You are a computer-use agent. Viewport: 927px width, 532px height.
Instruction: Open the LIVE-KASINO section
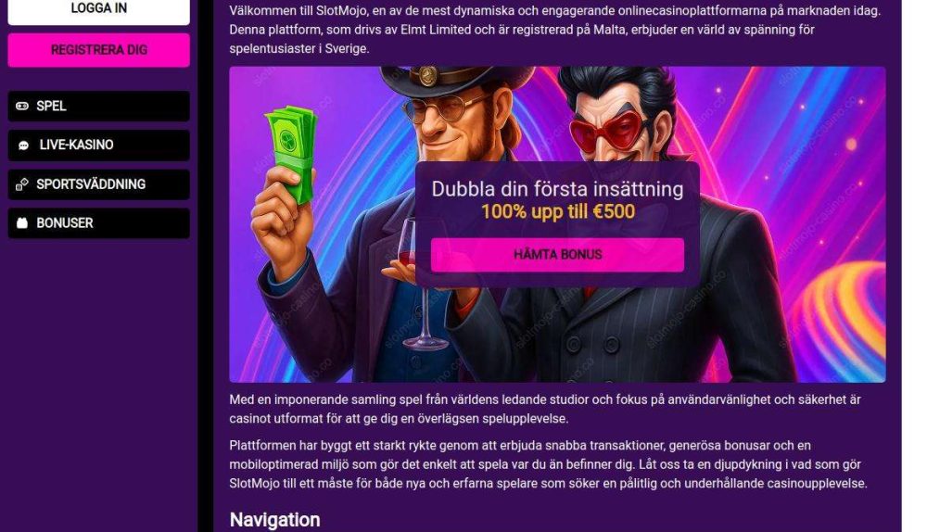[99, 146]
